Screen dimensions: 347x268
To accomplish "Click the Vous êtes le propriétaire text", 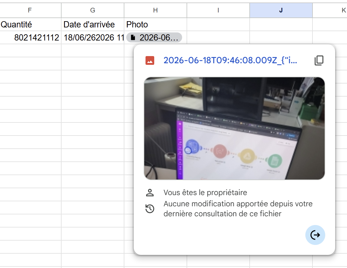I will pyautogui.click(x=205, y=193).
